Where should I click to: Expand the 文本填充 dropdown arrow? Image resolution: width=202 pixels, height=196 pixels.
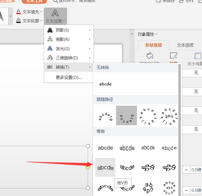click(x=41, y=12)
